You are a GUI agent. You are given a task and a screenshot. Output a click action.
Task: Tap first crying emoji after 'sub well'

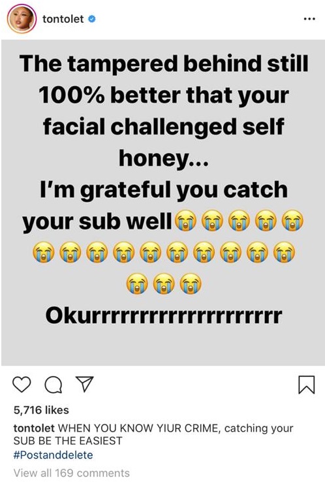(185, 221)
